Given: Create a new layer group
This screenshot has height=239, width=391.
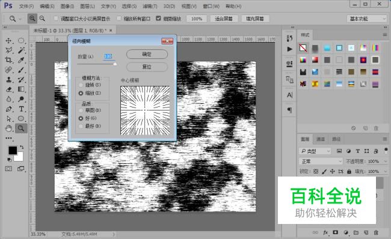Looking at the screenshot, I should [x=356, y=232].
